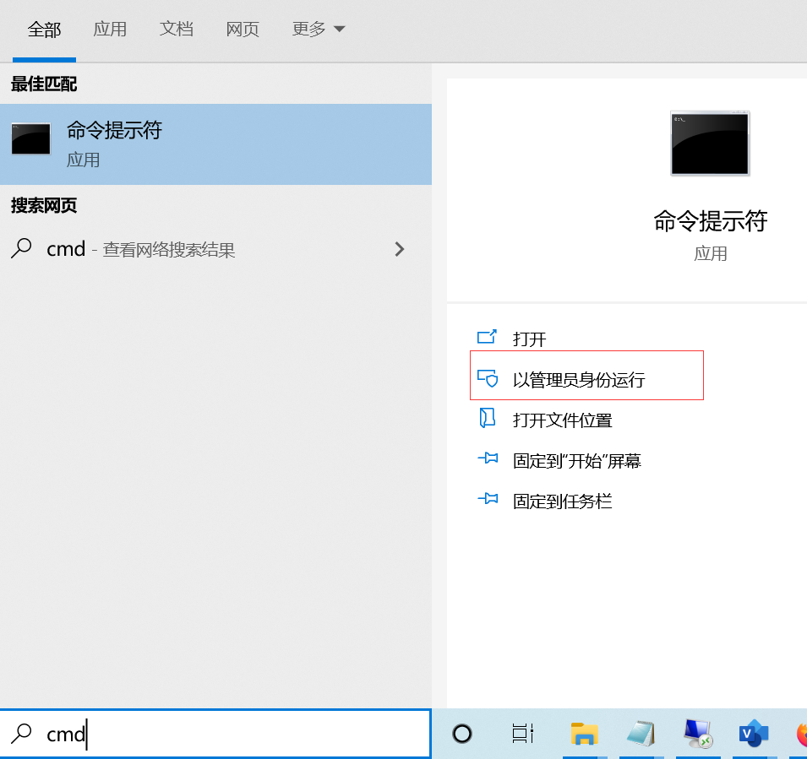
Task: Choose 固定到"开始"屏幕
Action: pos(577,461)
